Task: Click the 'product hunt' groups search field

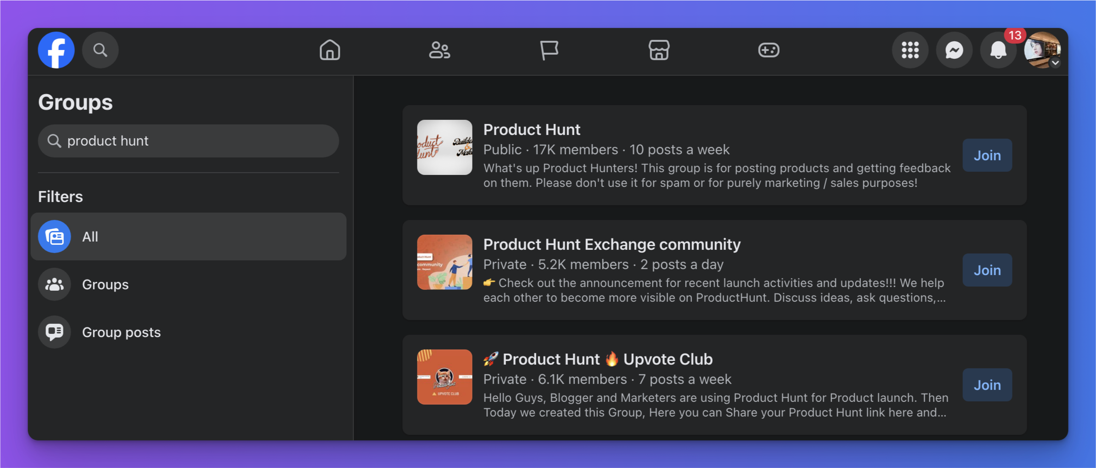Action: click(x=188, y=141)
